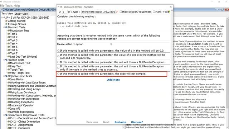Collapse the Standard Tests tree node
This screenshot has height=129, width=229.
click(x=4, y=27)
